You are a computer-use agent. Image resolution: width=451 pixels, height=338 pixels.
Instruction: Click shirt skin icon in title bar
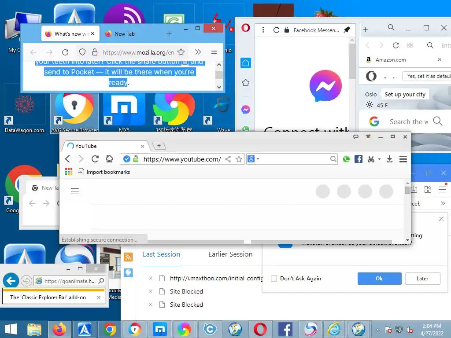368,136
